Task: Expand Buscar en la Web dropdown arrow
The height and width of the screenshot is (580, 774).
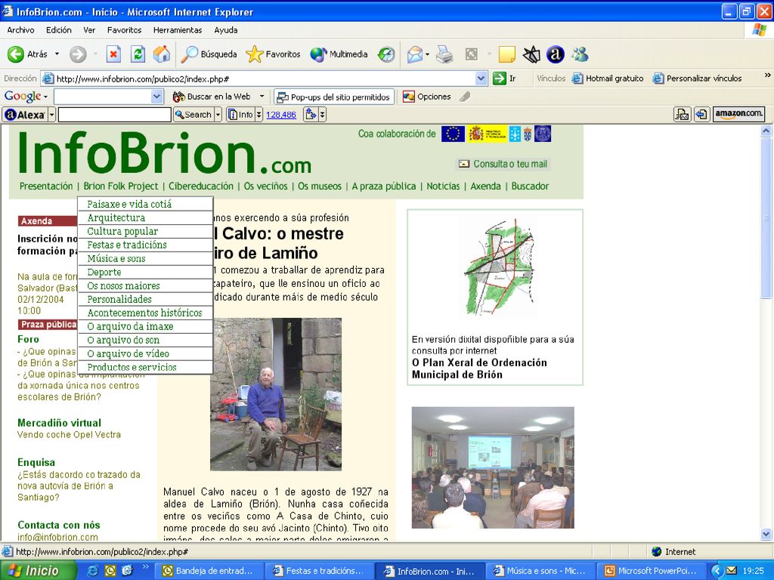Action: [x=262, y=97]
